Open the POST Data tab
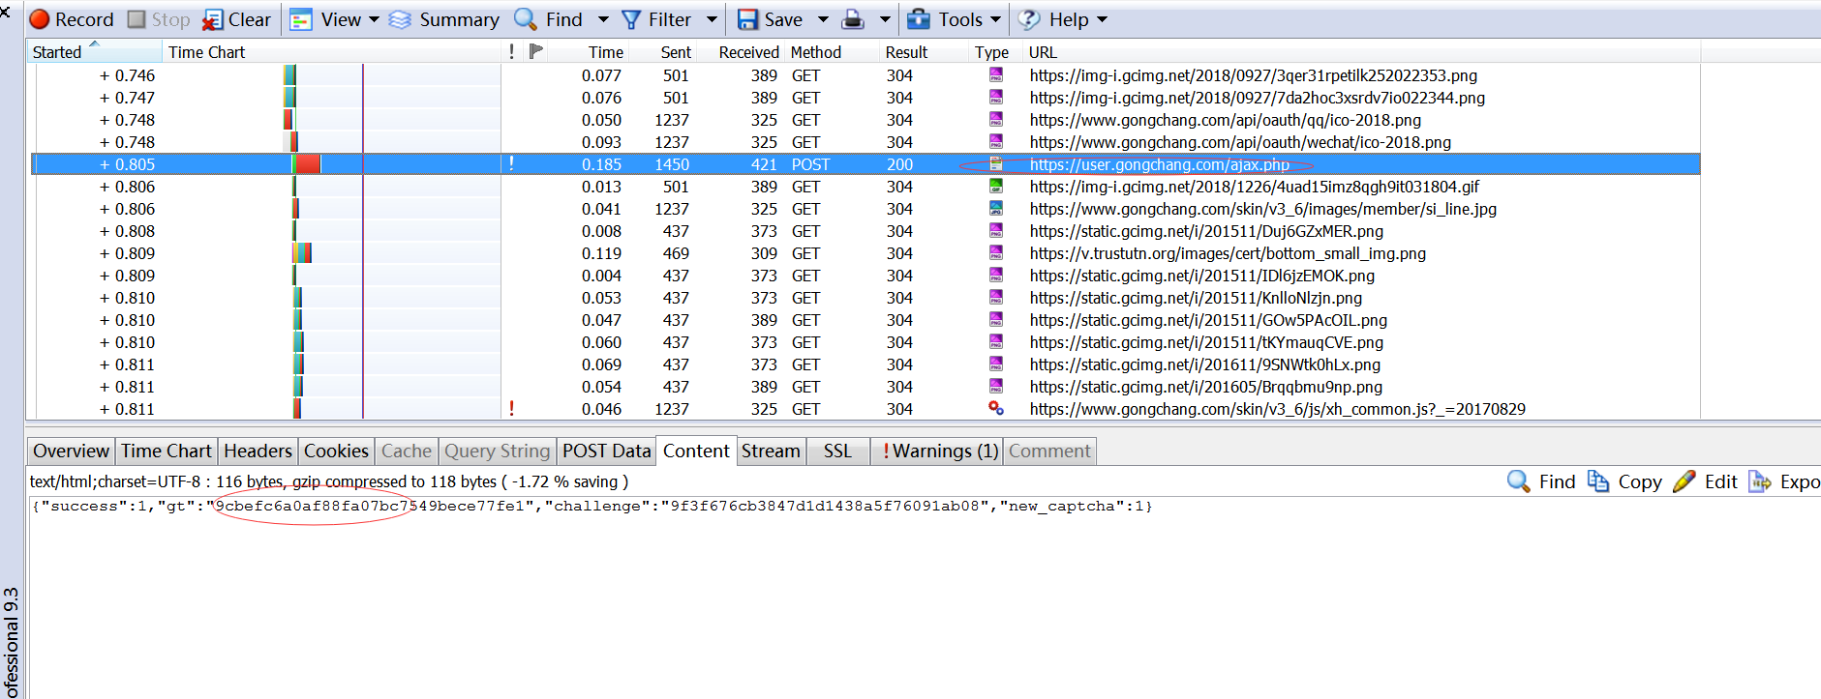The image size is (1821, 699). (606, 451)
